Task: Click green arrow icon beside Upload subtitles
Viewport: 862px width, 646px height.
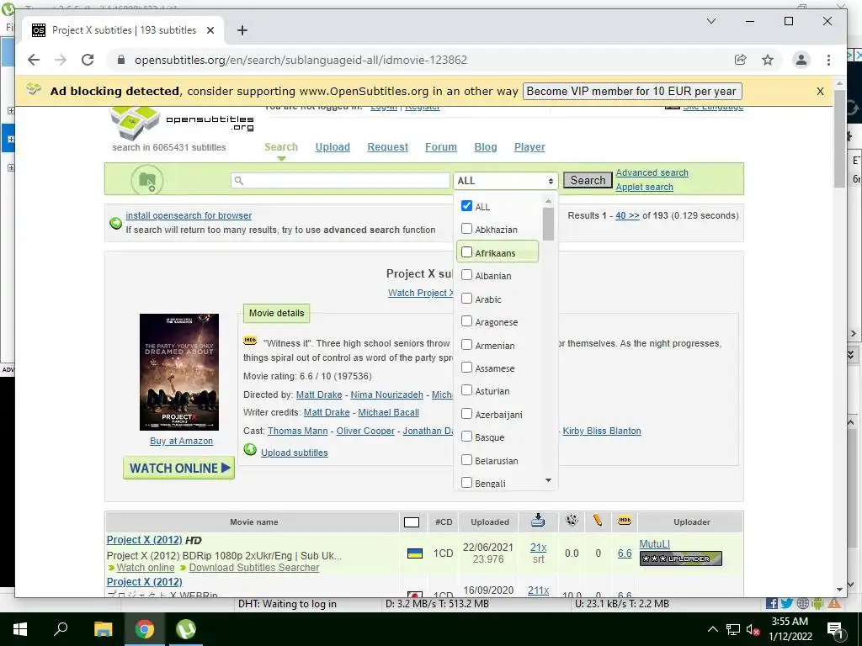Action: coord(250,450)
